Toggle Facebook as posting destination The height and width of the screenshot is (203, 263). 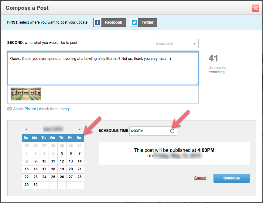click(x=110, y=22)
